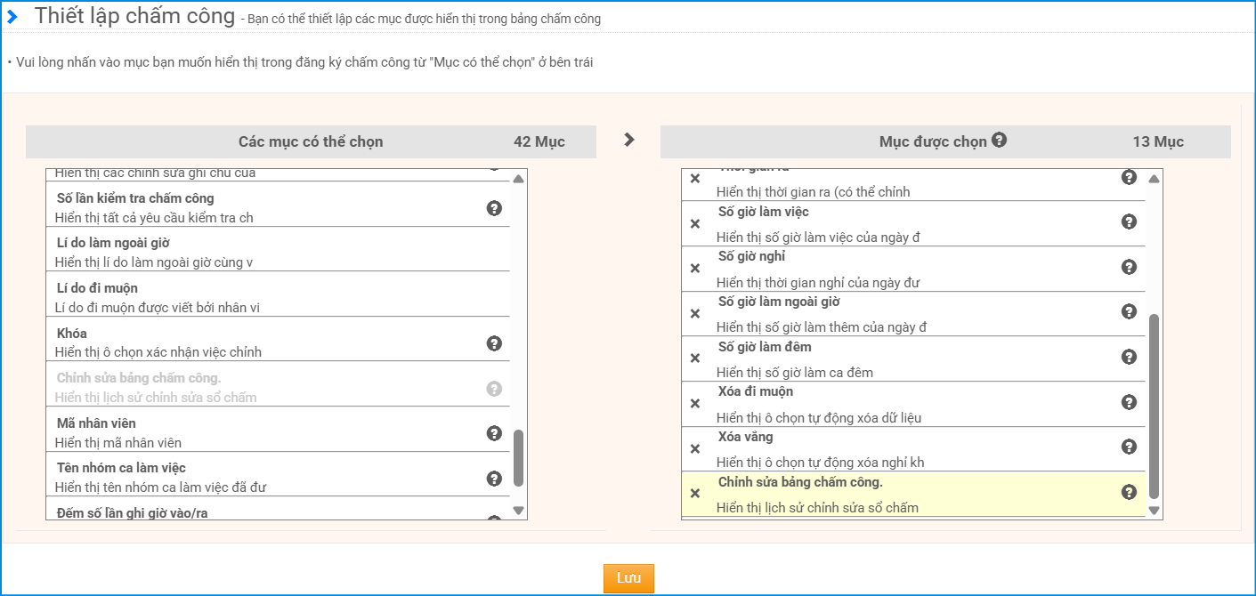Click help icon for Xóa đi muộn

tap(1129, 402)
